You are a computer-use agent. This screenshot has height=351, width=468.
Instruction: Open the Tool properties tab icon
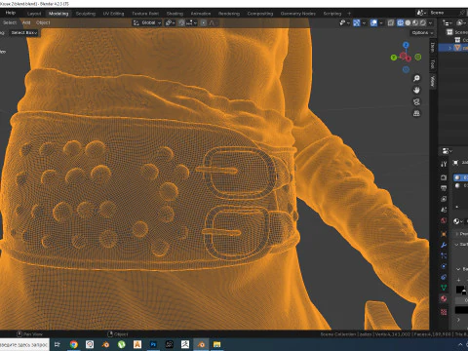(444, 164)
